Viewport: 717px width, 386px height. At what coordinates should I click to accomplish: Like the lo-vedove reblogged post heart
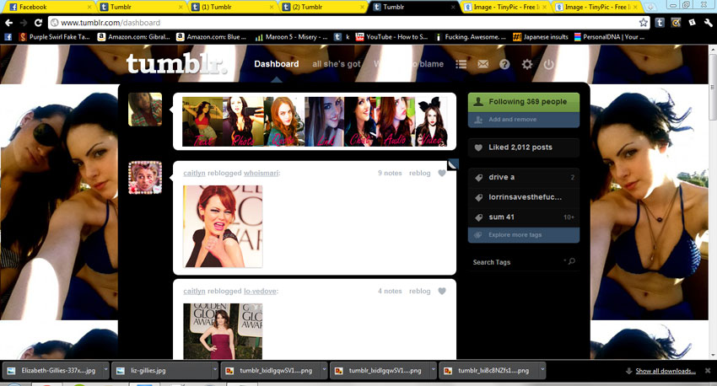tap(442, 291)
